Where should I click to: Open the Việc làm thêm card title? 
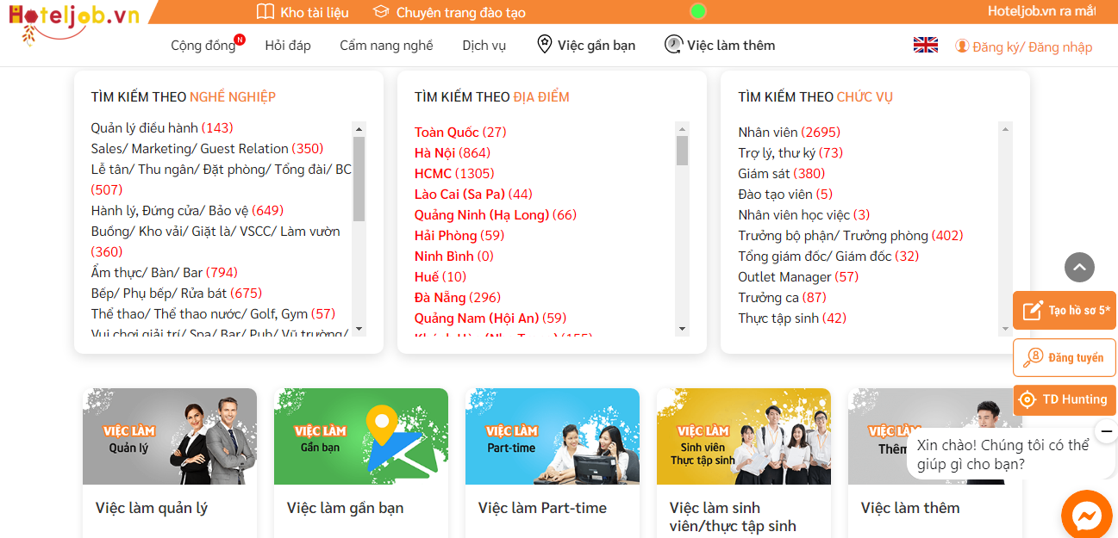[910, 508]
